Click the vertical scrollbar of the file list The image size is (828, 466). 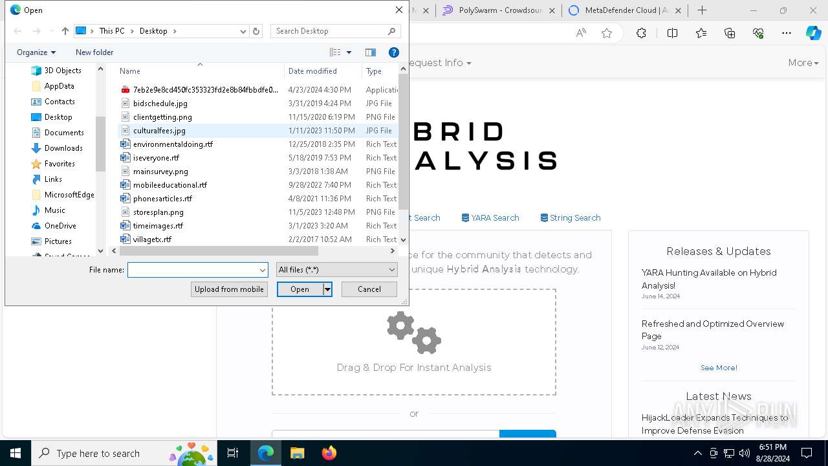click(x=404, y=142)
